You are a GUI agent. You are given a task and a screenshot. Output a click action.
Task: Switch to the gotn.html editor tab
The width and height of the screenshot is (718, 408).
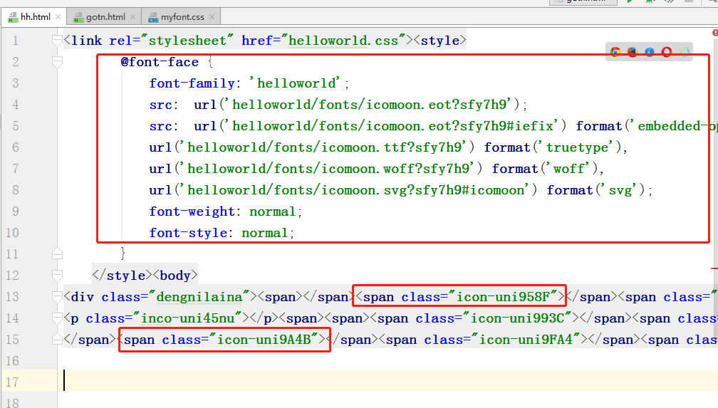pos(105,17)
